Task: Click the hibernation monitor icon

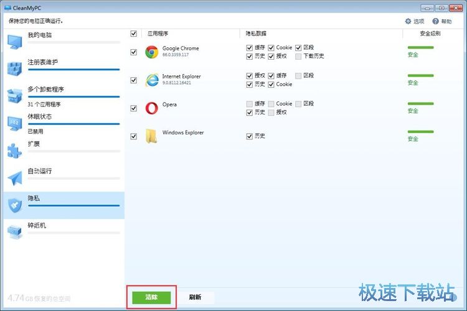Action: click(x=15, y=123)
